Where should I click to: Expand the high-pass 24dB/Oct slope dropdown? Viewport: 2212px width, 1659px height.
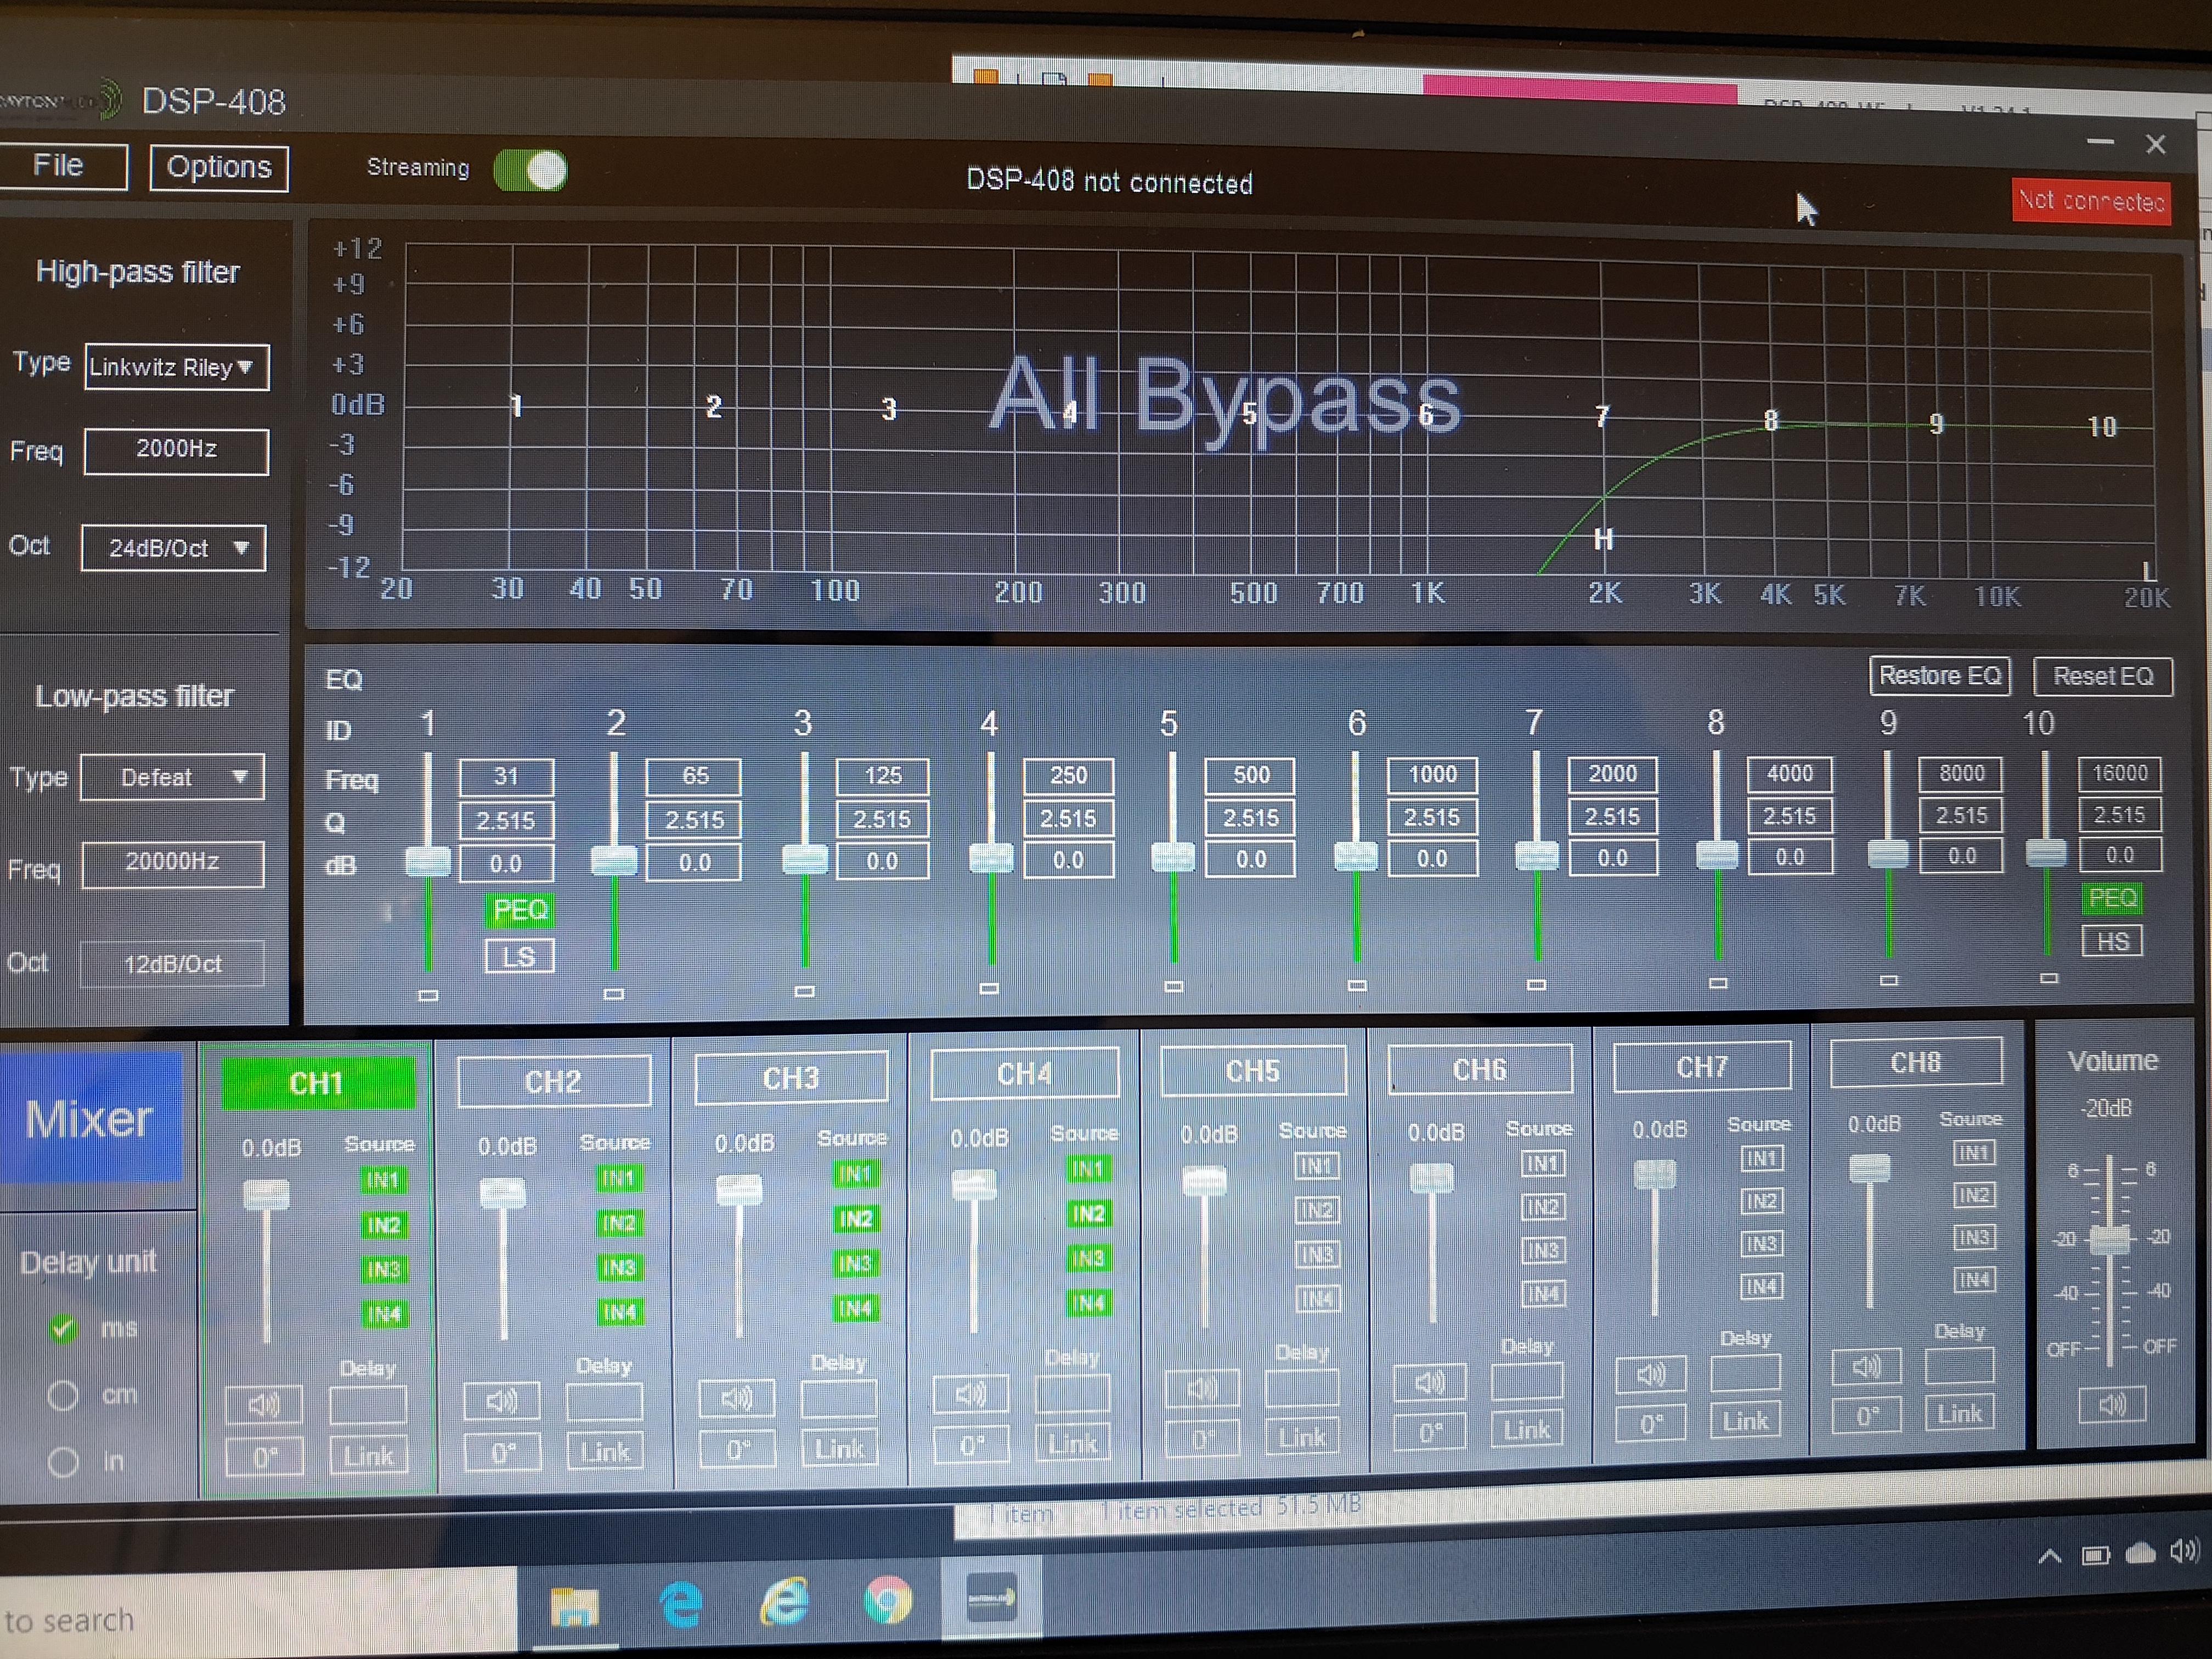[x=174, y=548]
